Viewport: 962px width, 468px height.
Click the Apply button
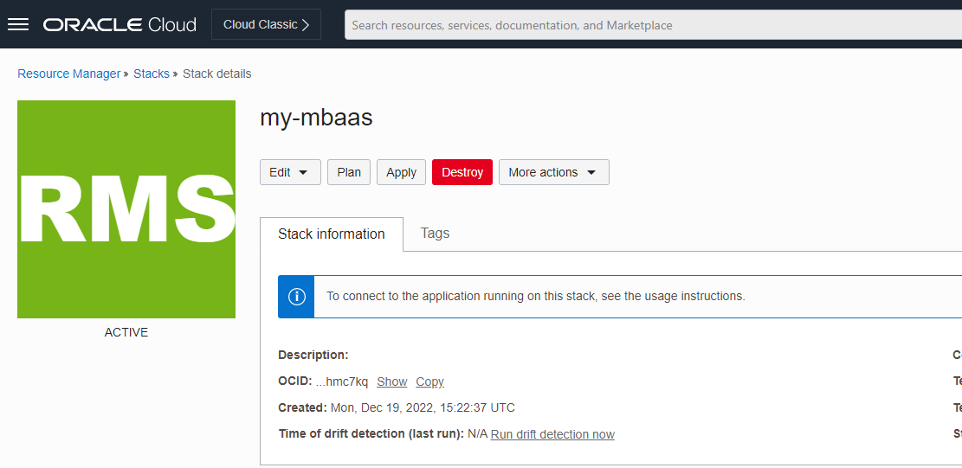click(401, 172)
